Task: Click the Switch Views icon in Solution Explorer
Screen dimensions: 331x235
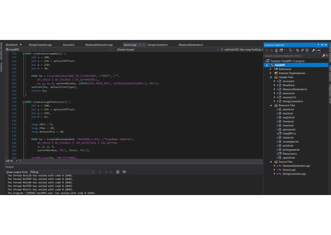Action: [281, 50]
